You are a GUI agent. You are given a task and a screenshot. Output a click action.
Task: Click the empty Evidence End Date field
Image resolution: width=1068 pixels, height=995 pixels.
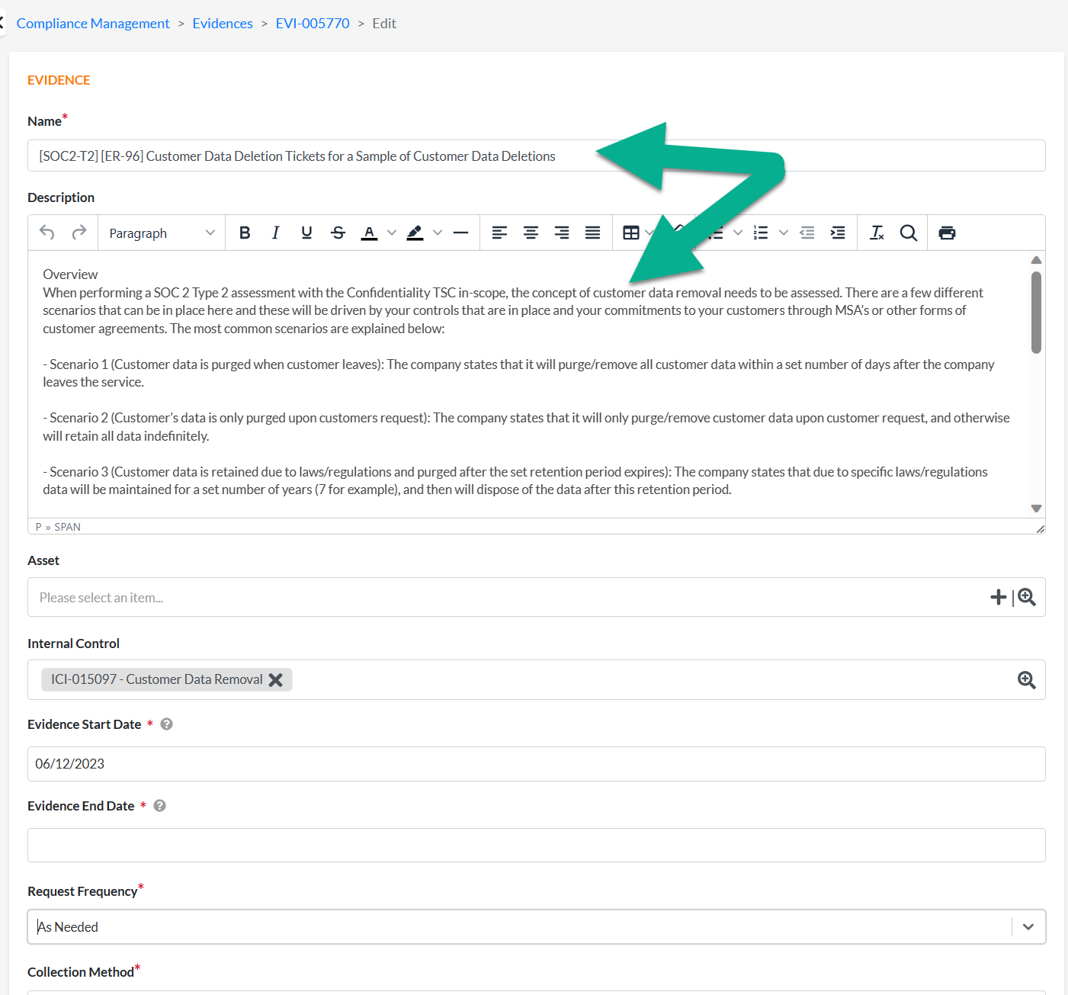(x=537, y=846)
